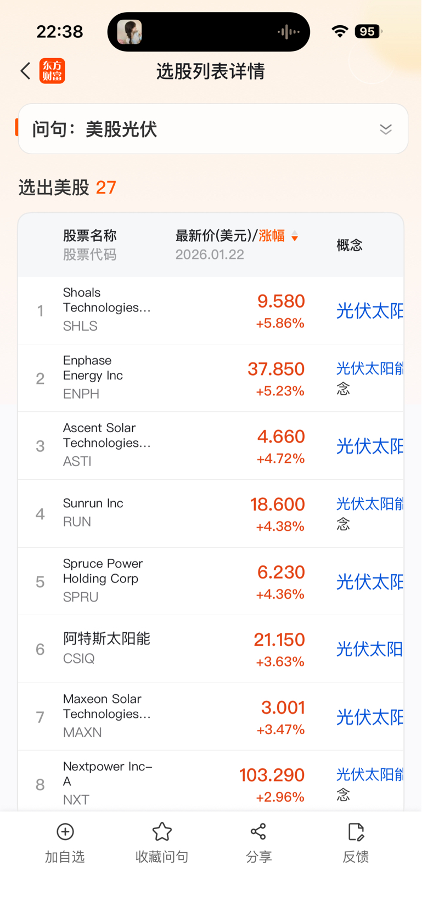Tap the 分享 share icon
This screenshot has width=422, height=913.
(x=258, y=831)
